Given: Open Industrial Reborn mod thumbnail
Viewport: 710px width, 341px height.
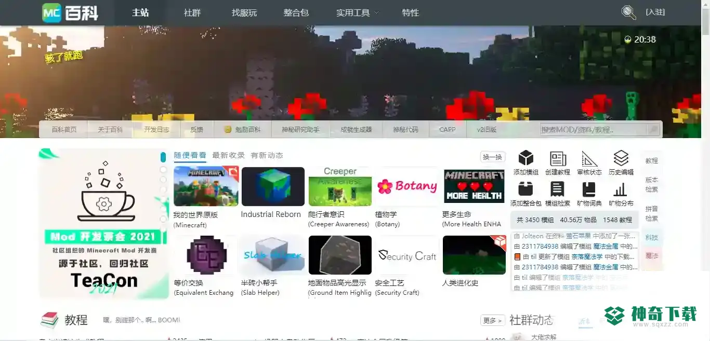Looking at the screenshot, I should tap(273, 186).
